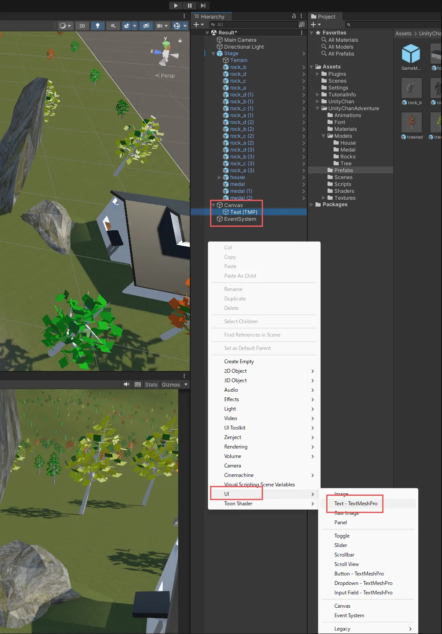Image resolution: width=442 pixels, height=634 pixels.
Task: Select Create Empty in the context menu
Action: (x=239, y=362)
